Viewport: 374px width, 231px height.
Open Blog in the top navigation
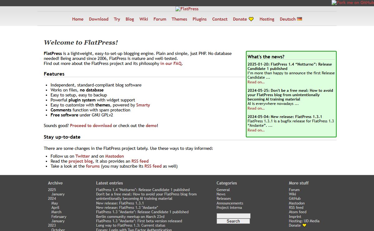[x=130, y=19]
